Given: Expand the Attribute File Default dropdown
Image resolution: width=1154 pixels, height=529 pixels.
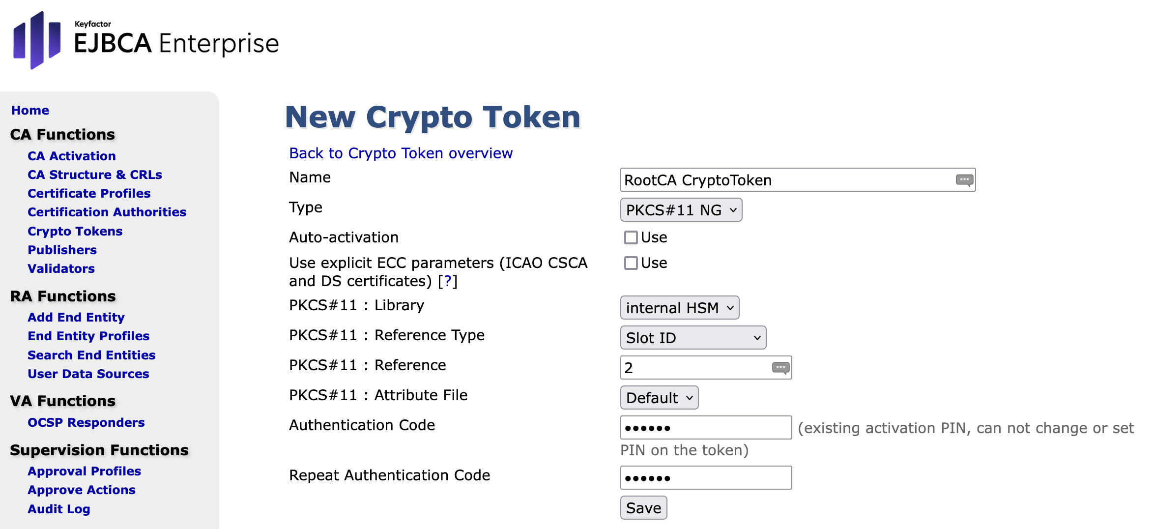Looking at the screenshot, I should point(659,398).
